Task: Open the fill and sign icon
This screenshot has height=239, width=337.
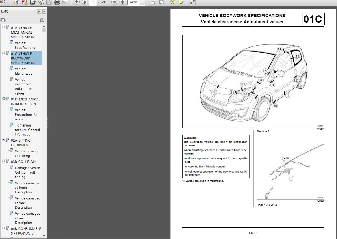Action: (x=33, y=2)
